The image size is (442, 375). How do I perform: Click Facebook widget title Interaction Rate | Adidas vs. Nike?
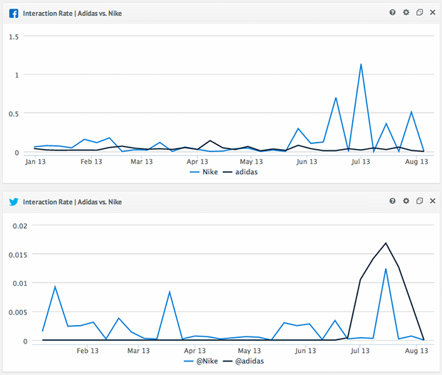tap(72, 14)
